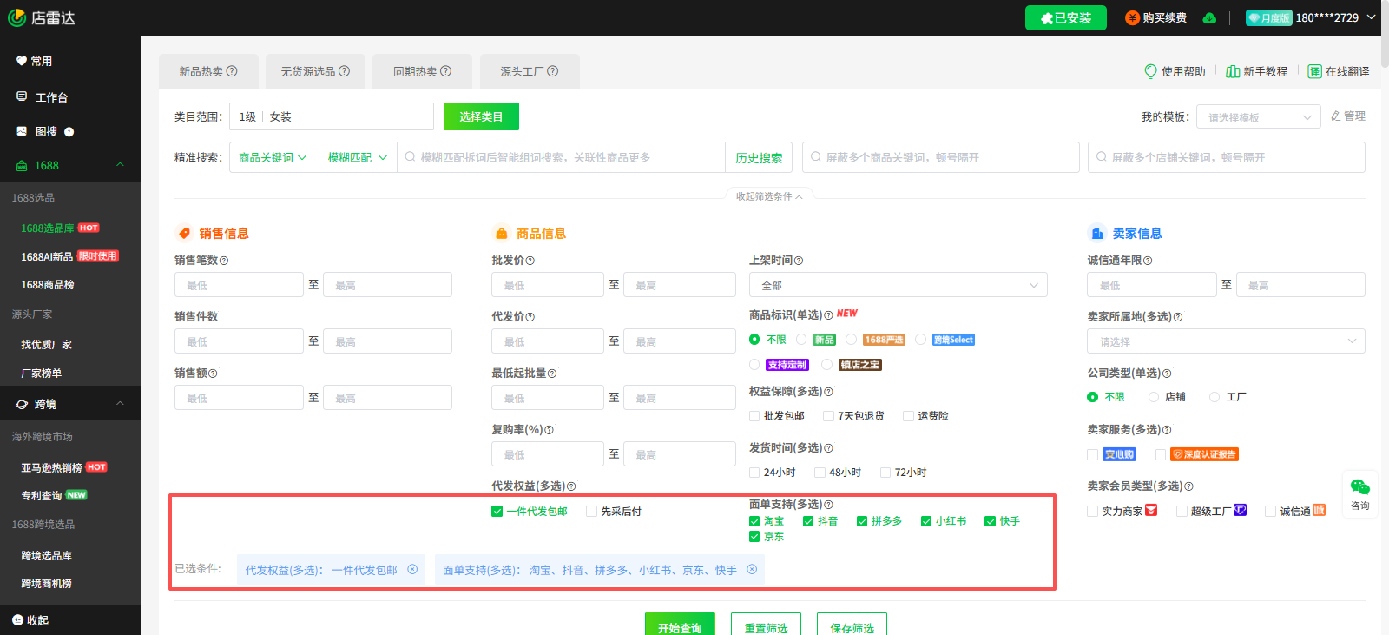Viewport: 1389px width, 635px height.
Task: Click the 重置筛选 button
Action: click(x=766, y=625)
